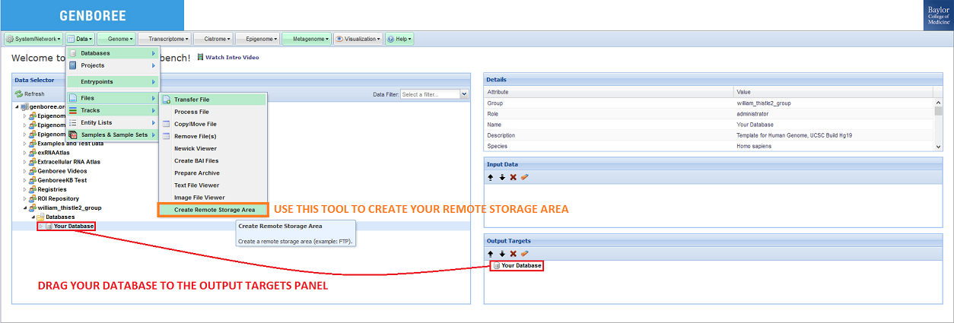Open the Tracks submenu in Data menu
Viewport: 954px width, 323px height.
(x=114, y=110)
